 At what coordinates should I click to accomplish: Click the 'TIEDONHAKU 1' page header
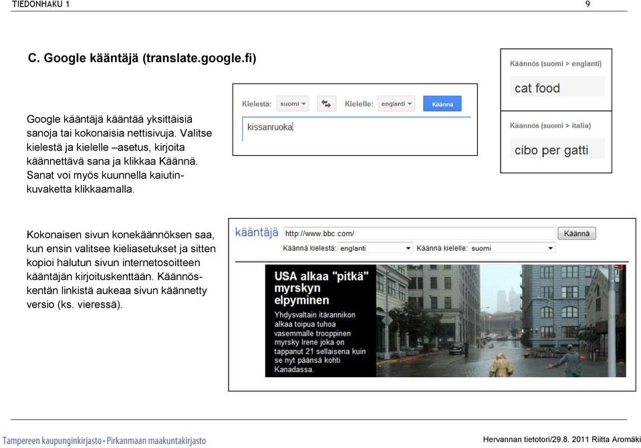41,4
